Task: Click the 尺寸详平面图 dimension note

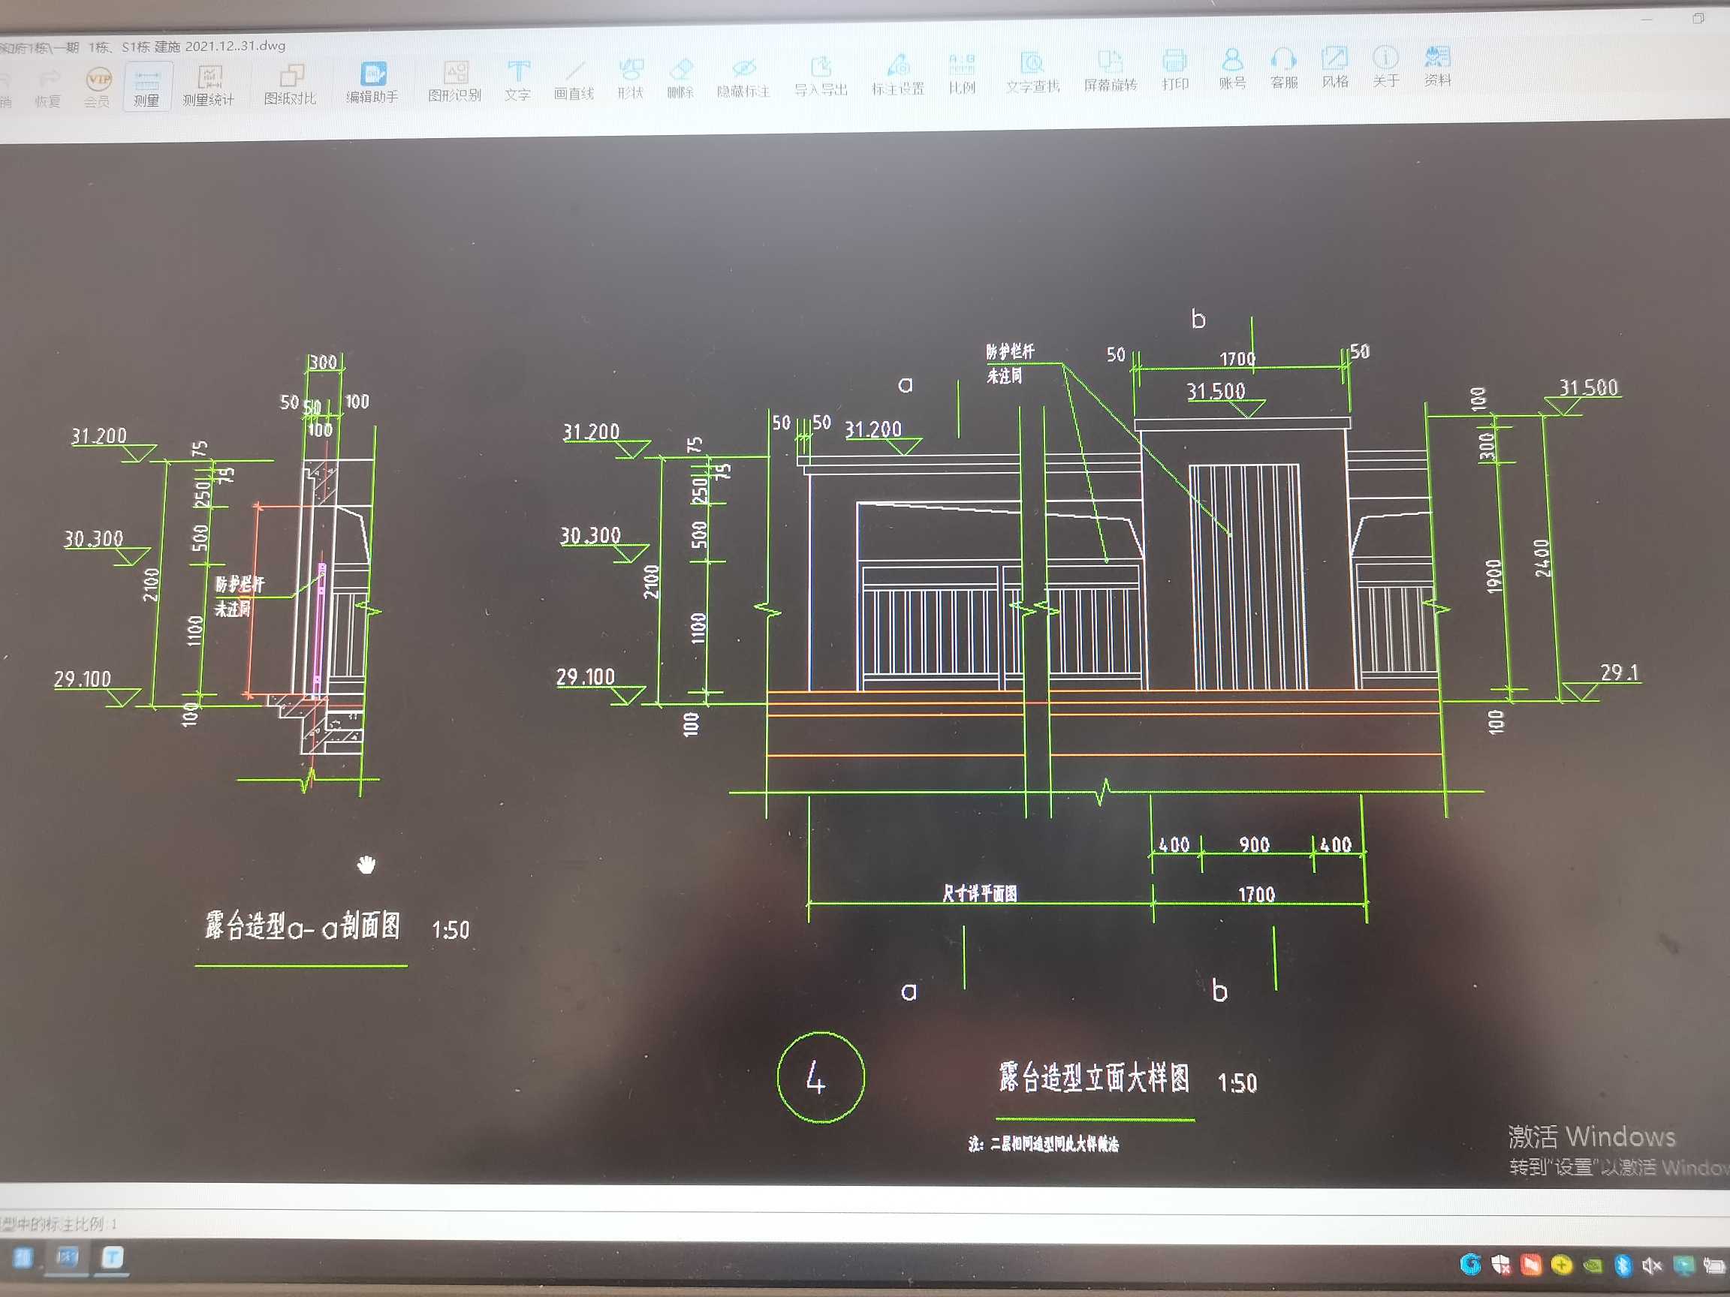Action: point(979,894)
